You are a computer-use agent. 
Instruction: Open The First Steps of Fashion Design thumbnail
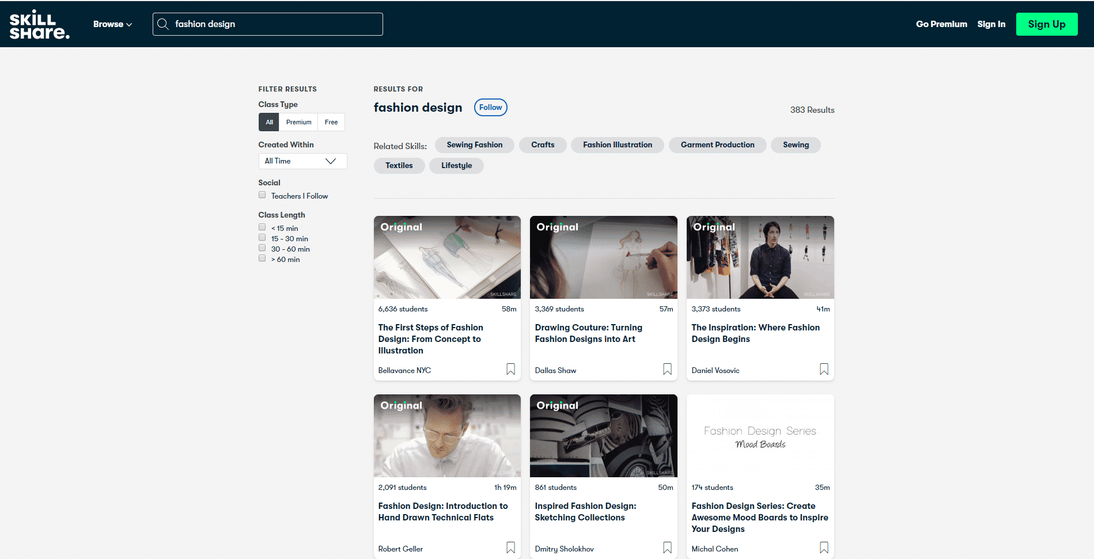click(x=447, y=257)
